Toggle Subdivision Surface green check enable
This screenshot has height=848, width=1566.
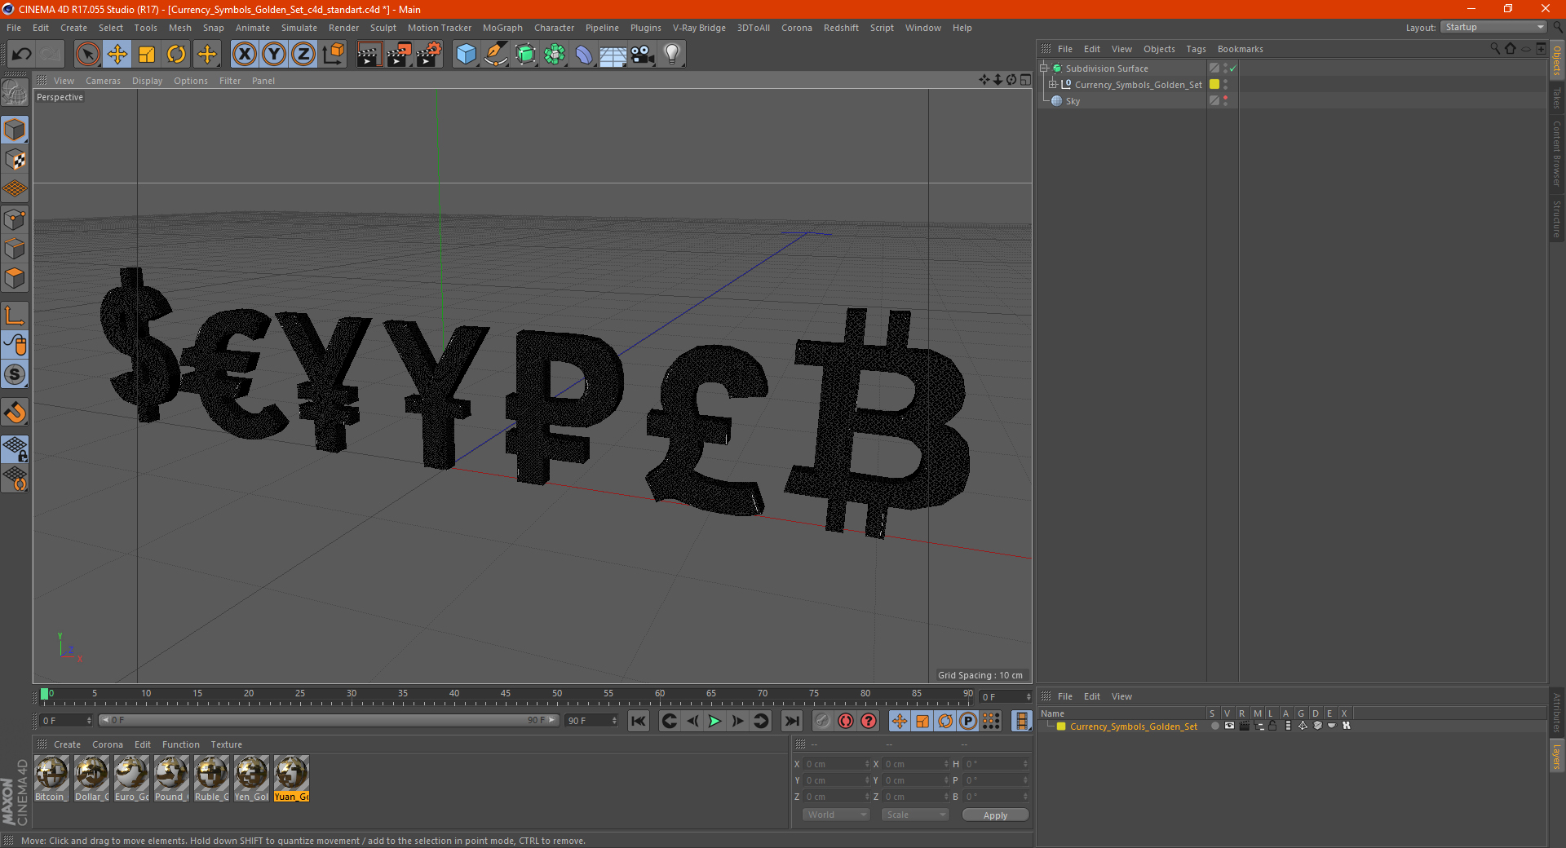[x=1233, y=68]
